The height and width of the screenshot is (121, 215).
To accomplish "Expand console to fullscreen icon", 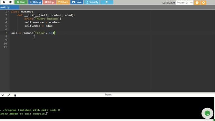I will tap(9, 95).
